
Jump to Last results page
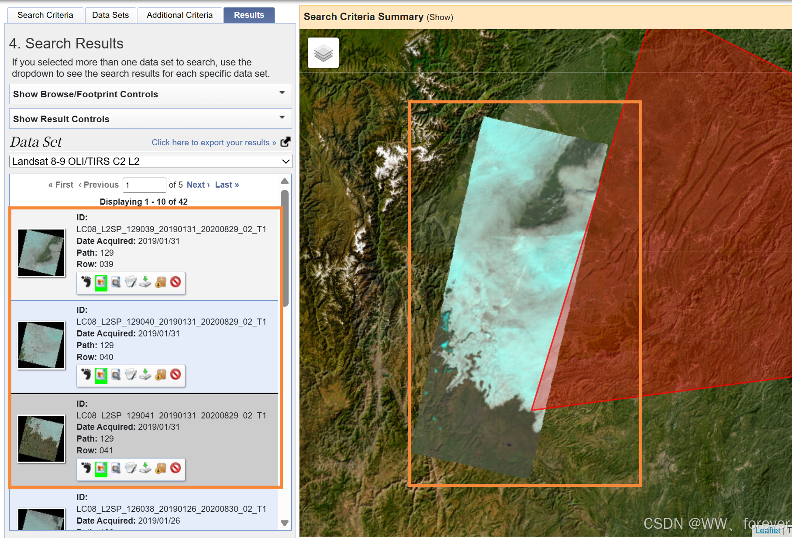coord(227,185)
